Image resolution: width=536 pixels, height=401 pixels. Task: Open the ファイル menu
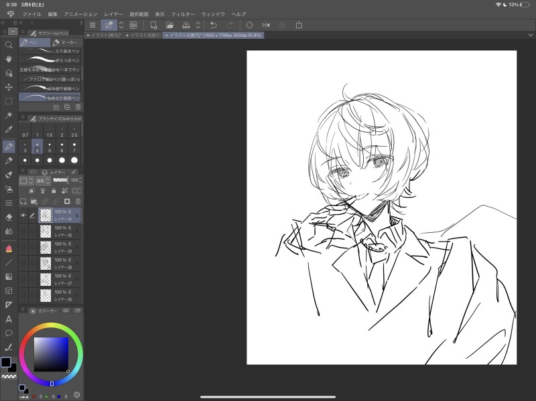coord(31,14)
